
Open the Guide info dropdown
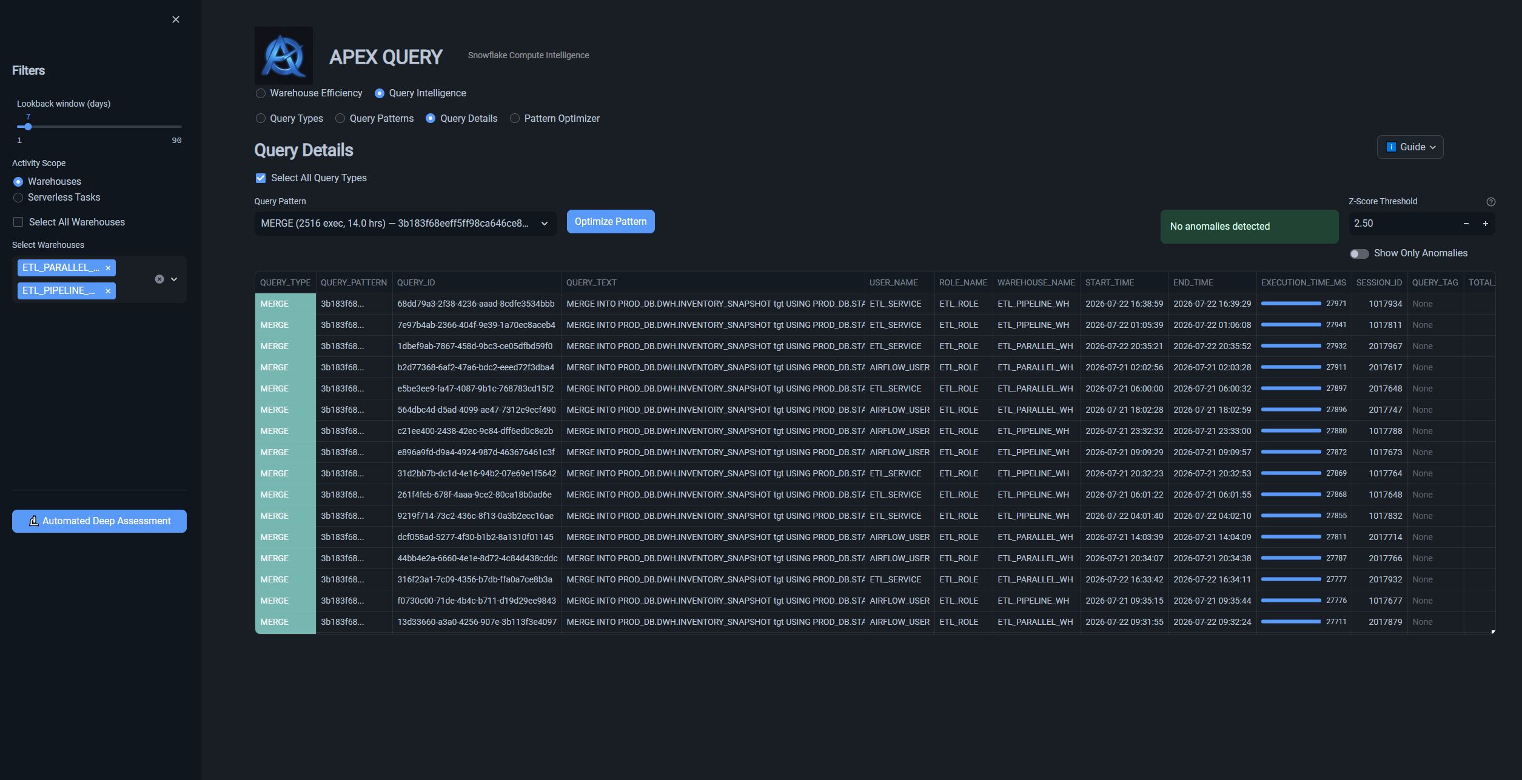[1410, 147]
